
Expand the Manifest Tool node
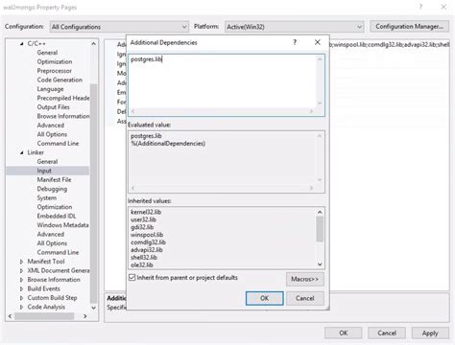(21, 262)
